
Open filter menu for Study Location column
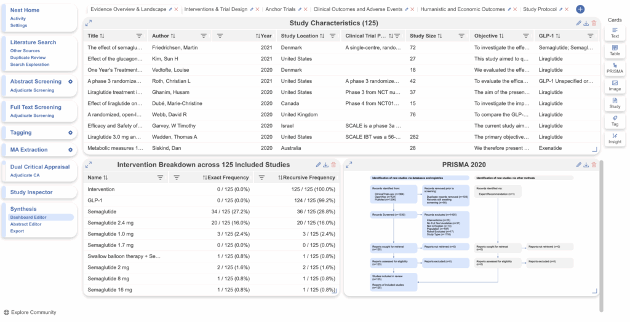[332, 36]
